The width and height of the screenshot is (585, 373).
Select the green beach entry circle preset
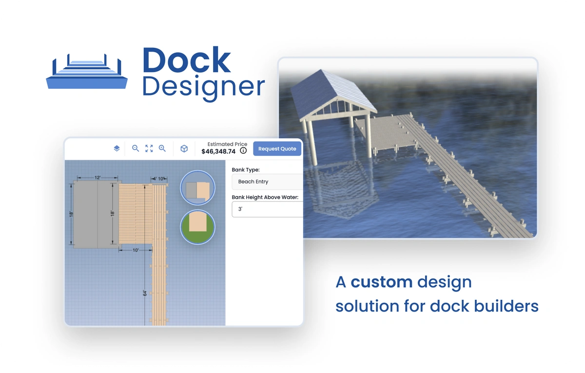197,227
